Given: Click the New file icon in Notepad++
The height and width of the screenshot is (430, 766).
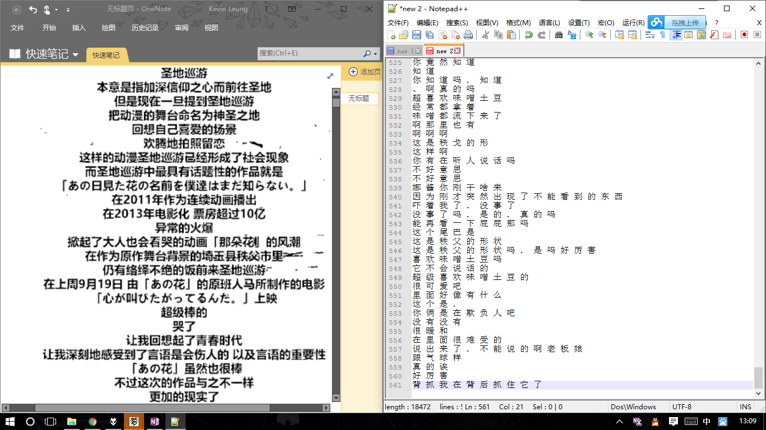Looking at the screenshot, I should (391, 35).
